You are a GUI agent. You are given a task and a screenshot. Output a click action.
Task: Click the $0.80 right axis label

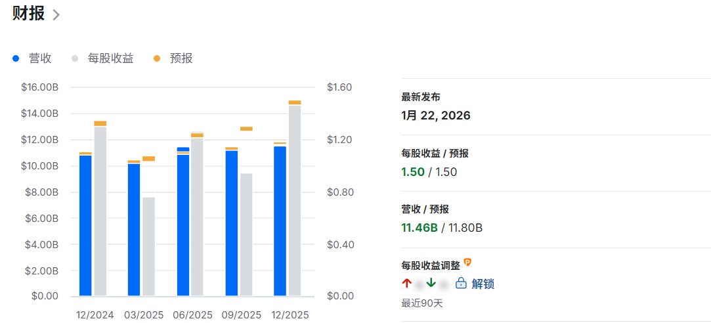[x=339, y=192]
